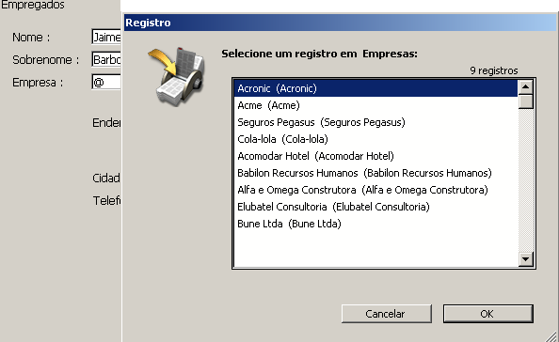Image resolution: width=559 pixels, height=342 pixels.
Task: Click the list scrollbar thumb
Action: tap(525, 101)
